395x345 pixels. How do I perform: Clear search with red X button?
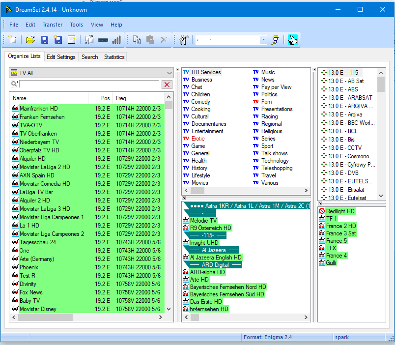(167, 85)
